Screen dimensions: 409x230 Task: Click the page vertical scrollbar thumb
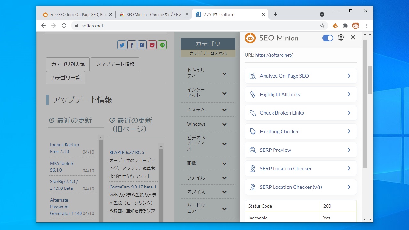(370, 80)
